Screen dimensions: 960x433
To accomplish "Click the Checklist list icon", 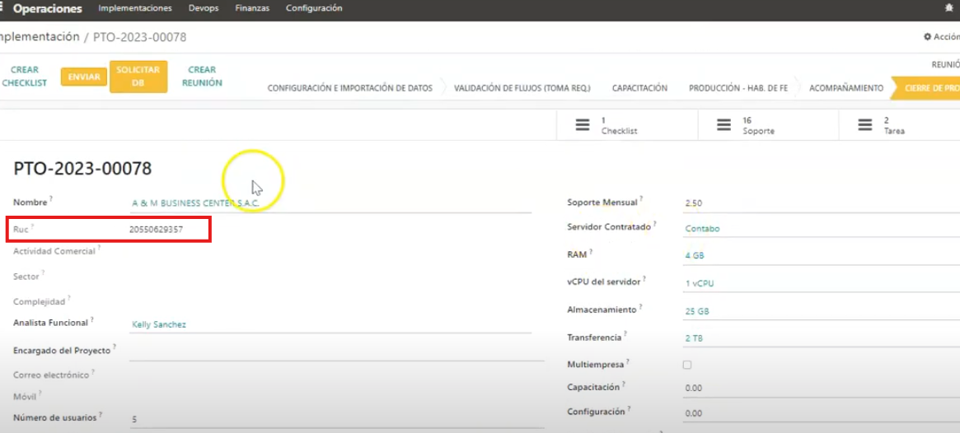I will (583, 125).
